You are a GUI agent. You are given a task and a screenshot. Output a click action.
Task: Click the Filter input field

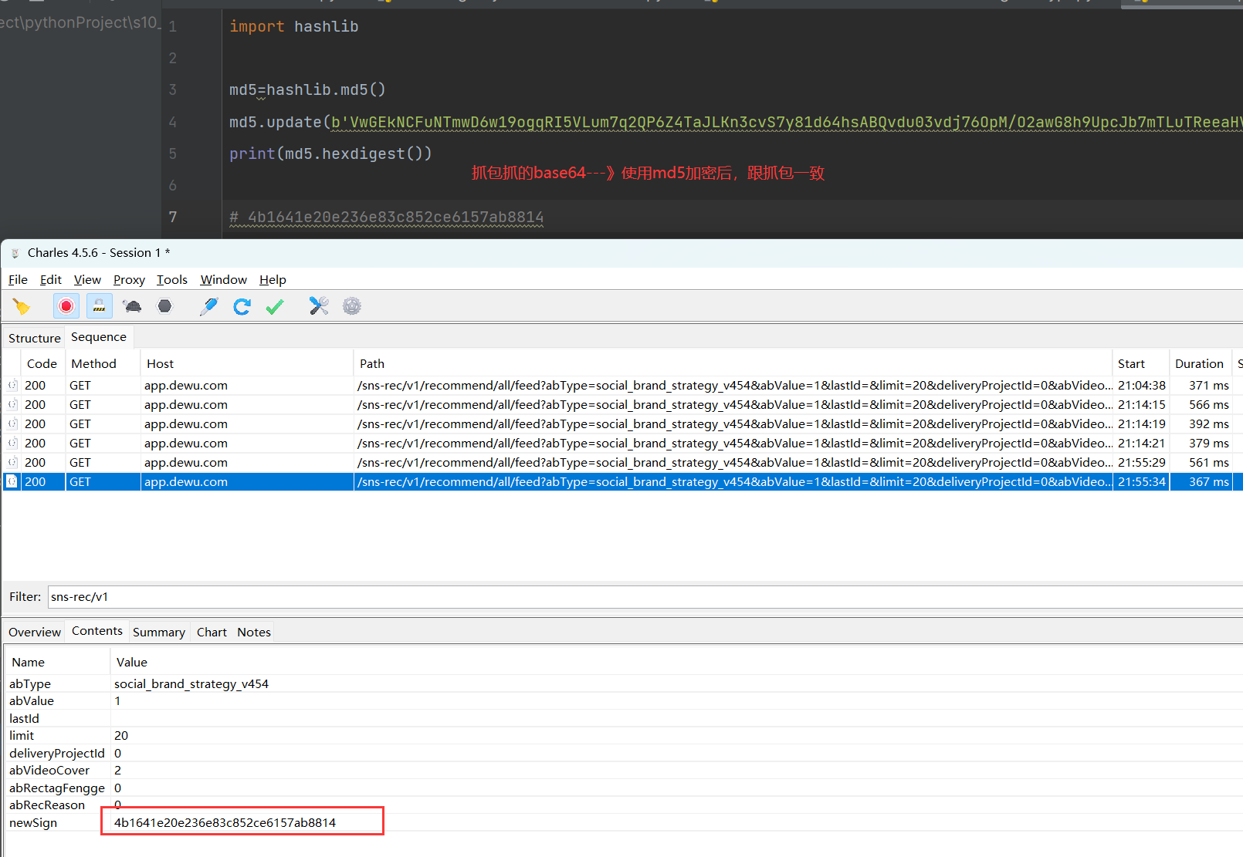[x=645, y=597]
